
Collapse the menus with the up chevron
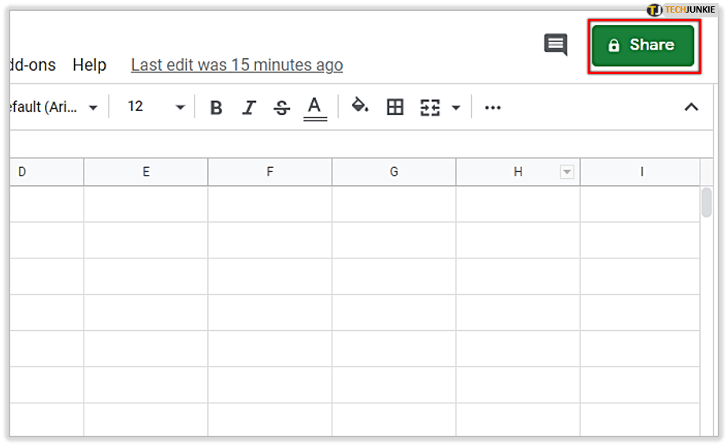tap(691, 108)
